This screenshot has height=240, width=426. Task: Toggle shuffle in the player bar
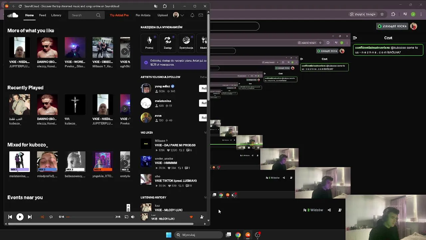(x=42, y=217)
